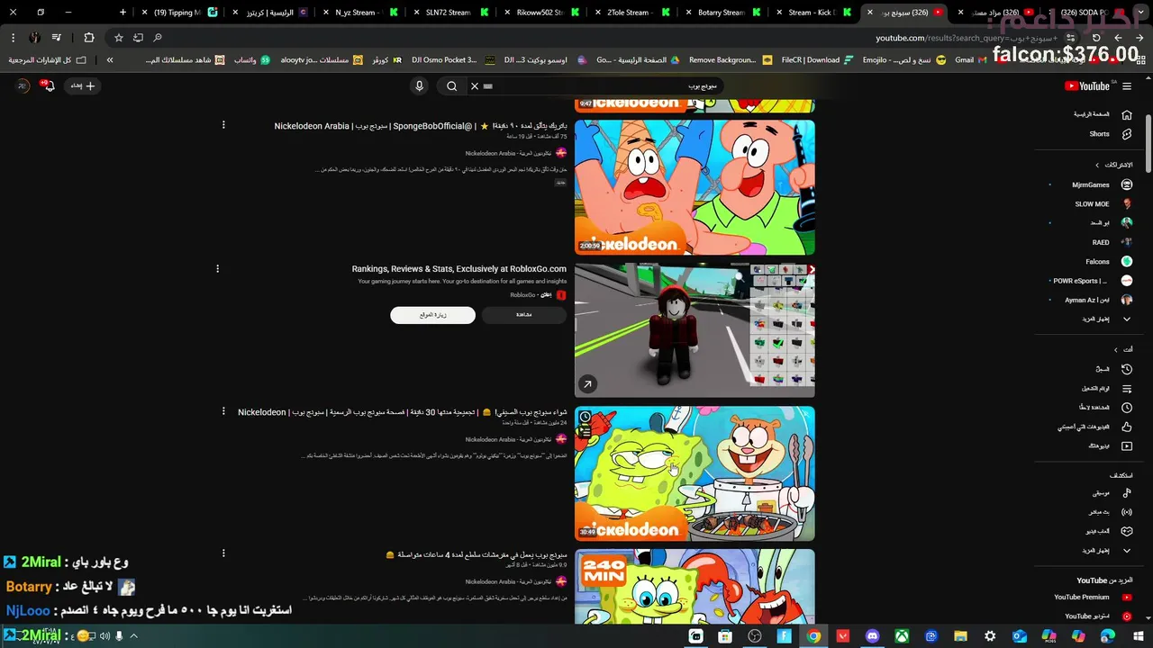This screenshot has height=648, width=1153.
Task: Open Windows Settings gear in taskbar
Action: point(990,636)
